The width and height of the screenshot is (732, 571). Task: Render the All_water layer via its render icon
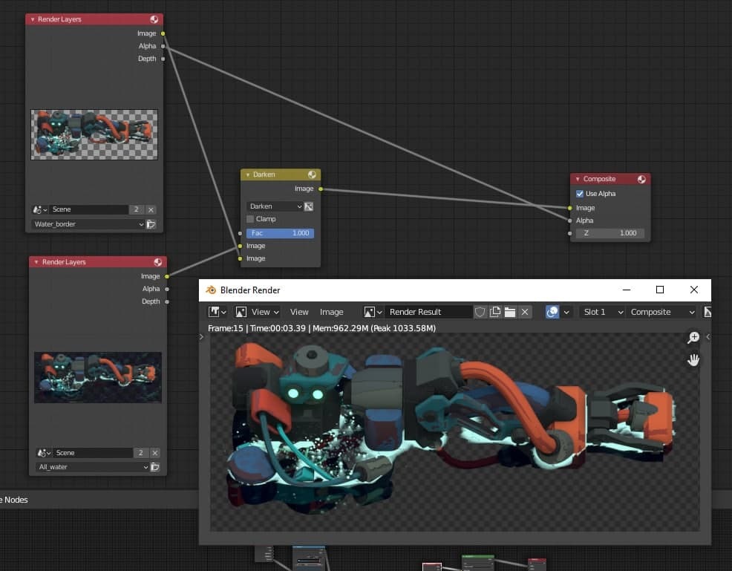pyautogui.click(x=155, y=467)
